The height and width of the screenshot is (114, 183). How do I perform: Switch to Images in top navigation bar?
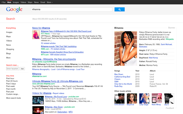16,2
